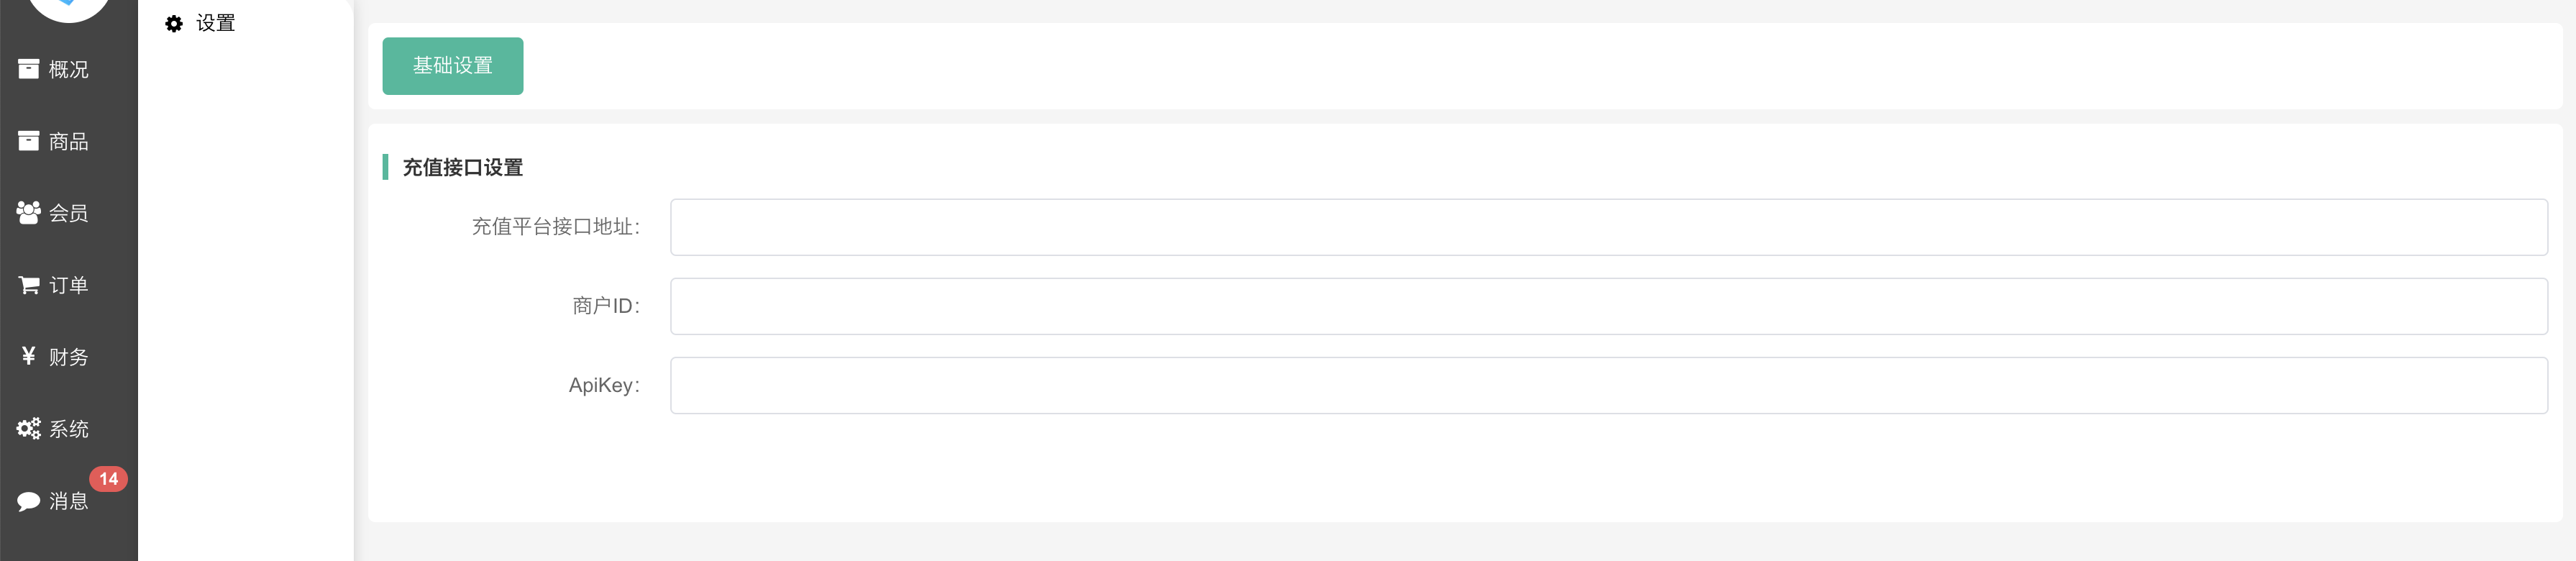Viewport: 2576px width, 561px height.
Task: Click the 设置 gear icon
Action: [x=174, y=23]
